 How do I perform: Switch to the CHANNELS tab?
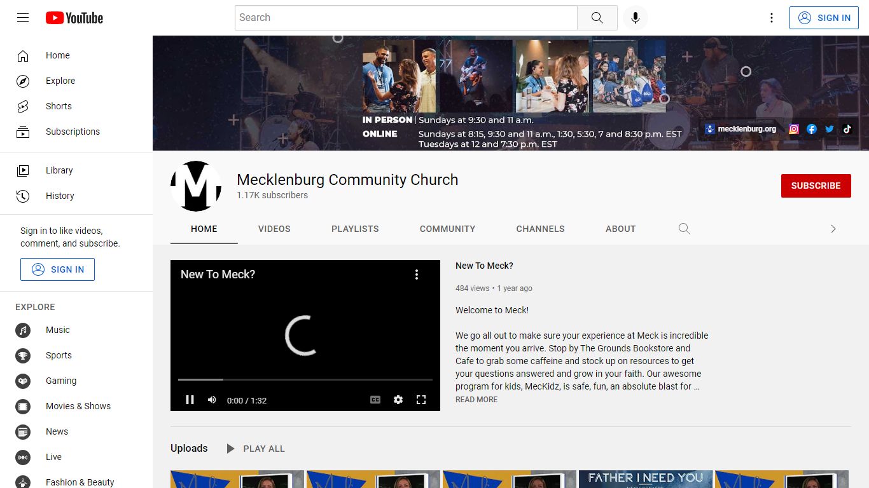[541, 229]
